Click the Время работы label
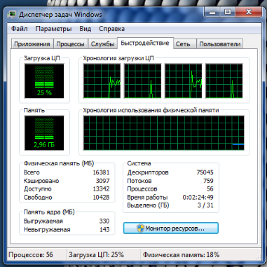The width and height of the screenshot is (267, 267). [x=147, y=197]
